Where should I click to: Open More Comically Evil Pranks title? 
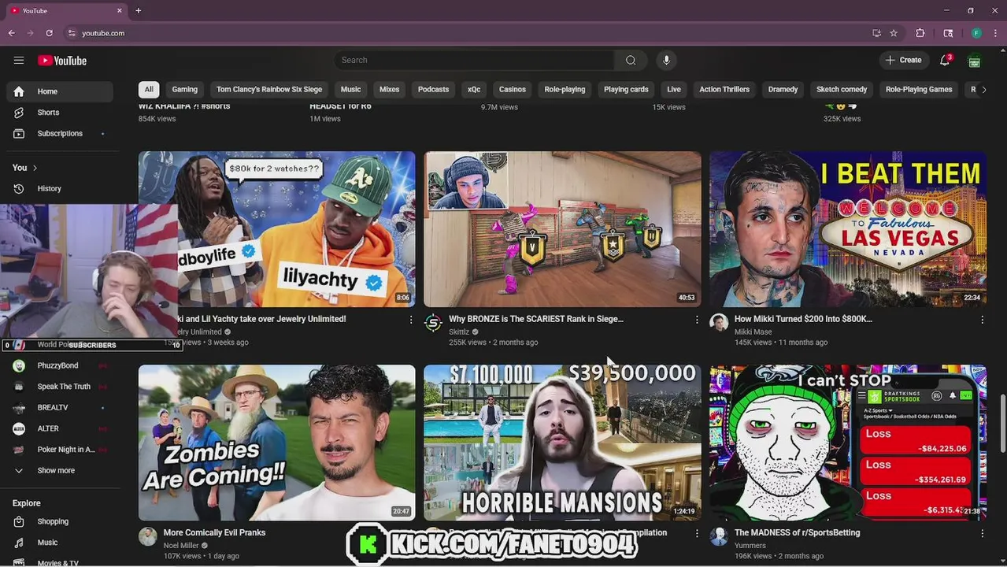click(x=214, y=532)
